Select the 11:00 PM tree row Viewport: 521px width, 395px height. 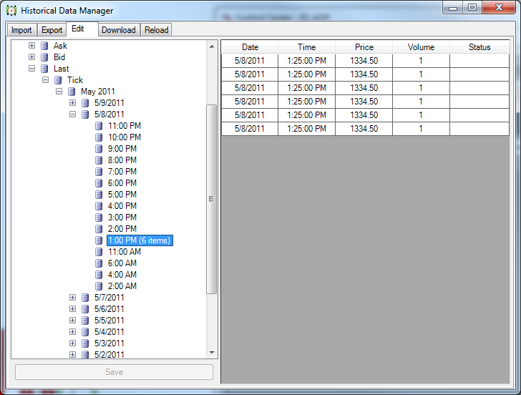125,126
